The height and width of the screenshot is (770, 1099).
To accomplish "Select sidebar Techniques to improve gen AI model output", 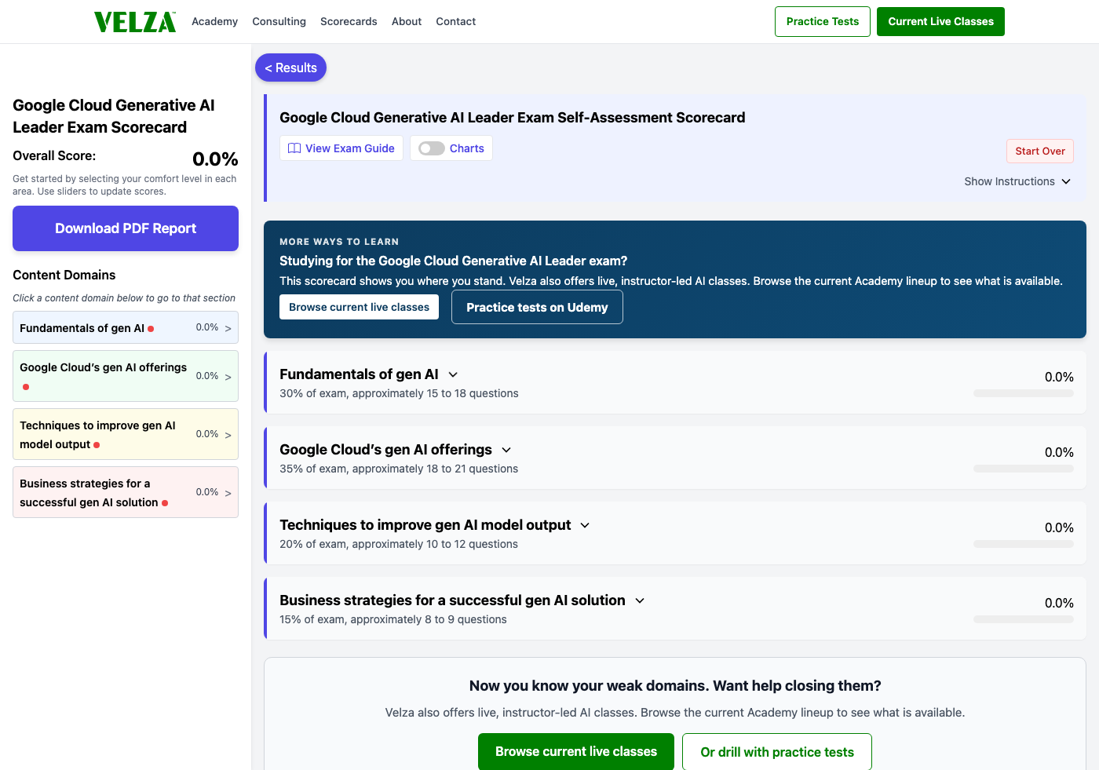I will point(126,434).
